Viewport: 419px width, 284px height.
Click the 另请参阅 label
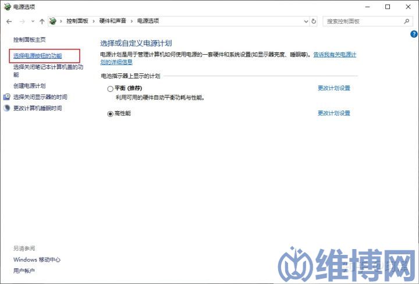tap(24, 248)
